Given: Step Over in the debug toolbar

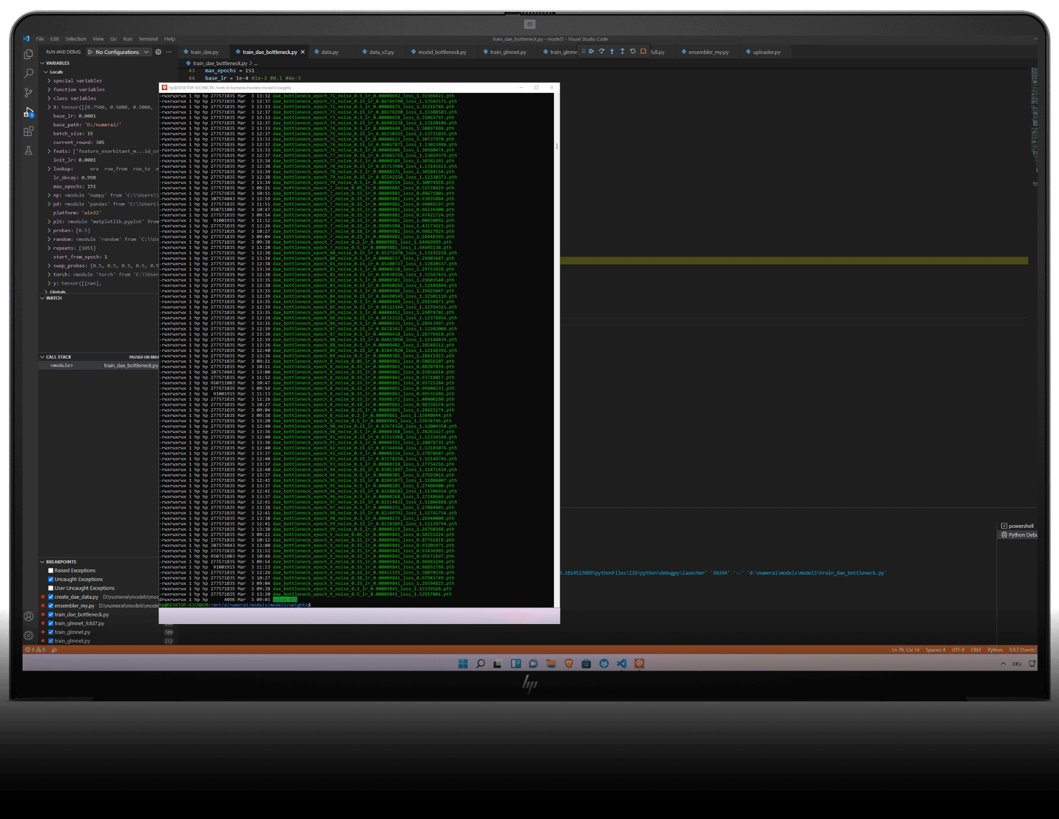Looking at the screenshot, I should pyautogui.click(x=602, y=52).
